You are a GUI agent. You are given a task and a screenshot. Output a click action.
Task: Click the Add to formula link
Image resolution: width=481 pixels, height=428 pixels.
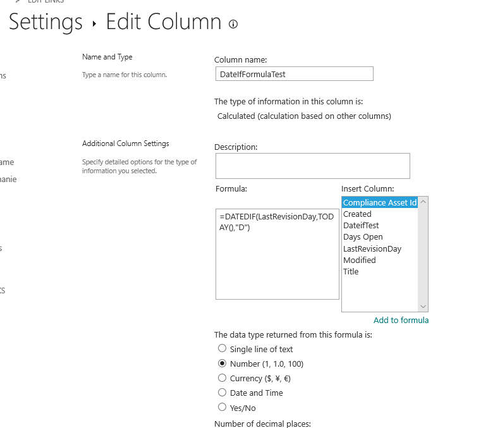click(401, 320)
